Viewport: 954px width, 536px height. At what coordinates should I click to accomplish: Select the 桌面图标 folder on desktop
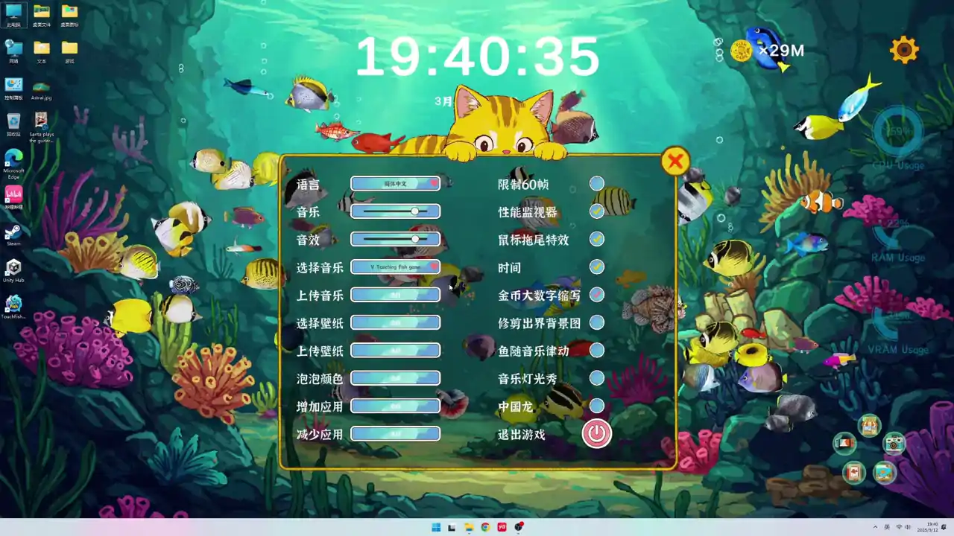[x=69, y=16]
